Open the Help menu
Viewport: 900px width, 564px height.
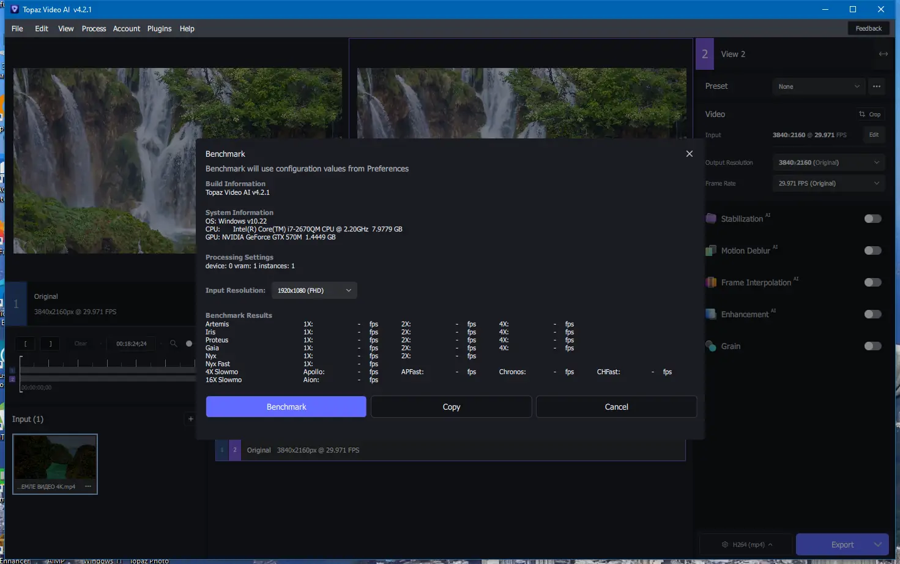point(187,29)
